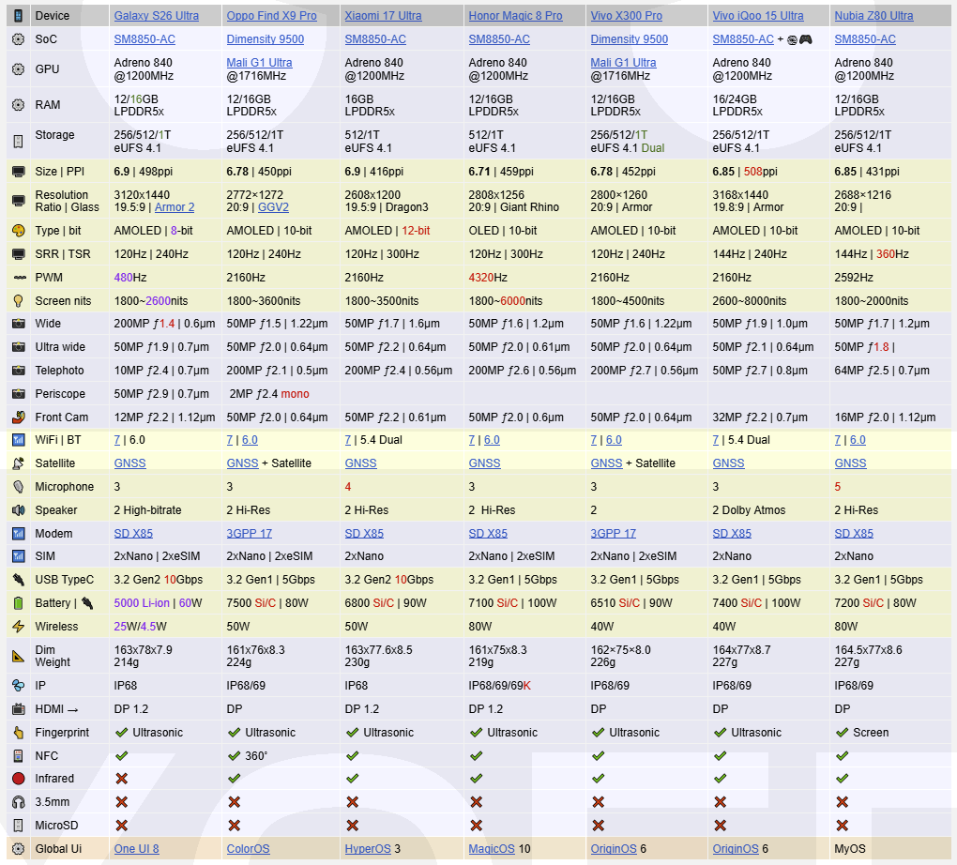
Task: Click the wave icon beside PWM
Action: point(20,278)
